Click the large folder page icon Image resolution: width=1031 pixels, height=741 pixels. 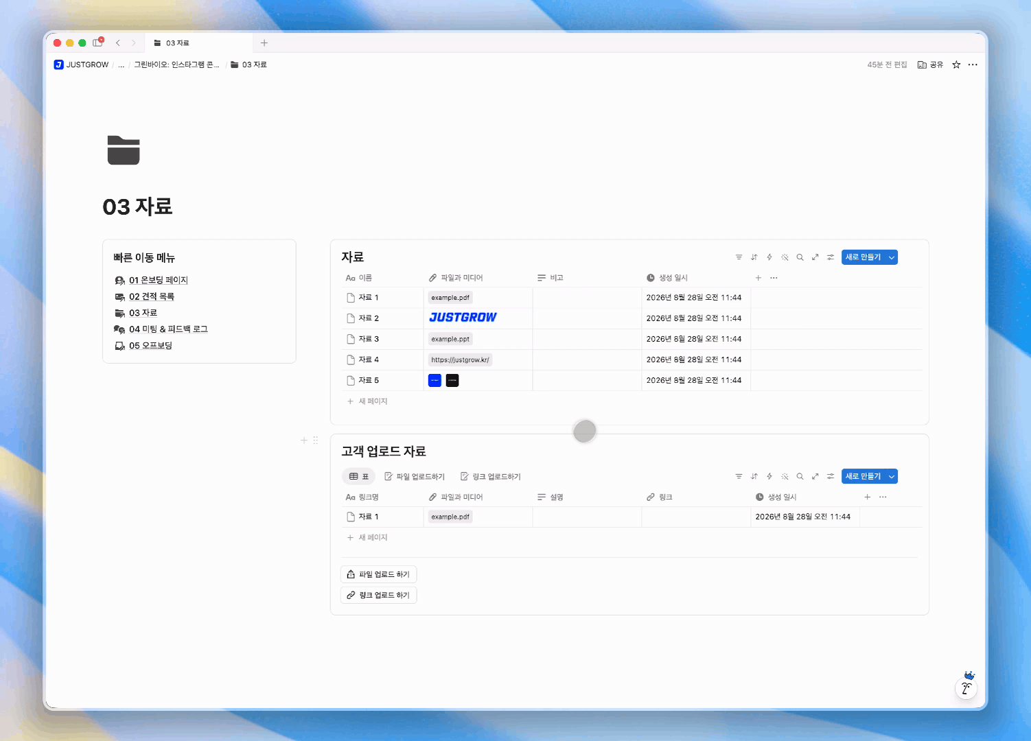coord(124,150)
